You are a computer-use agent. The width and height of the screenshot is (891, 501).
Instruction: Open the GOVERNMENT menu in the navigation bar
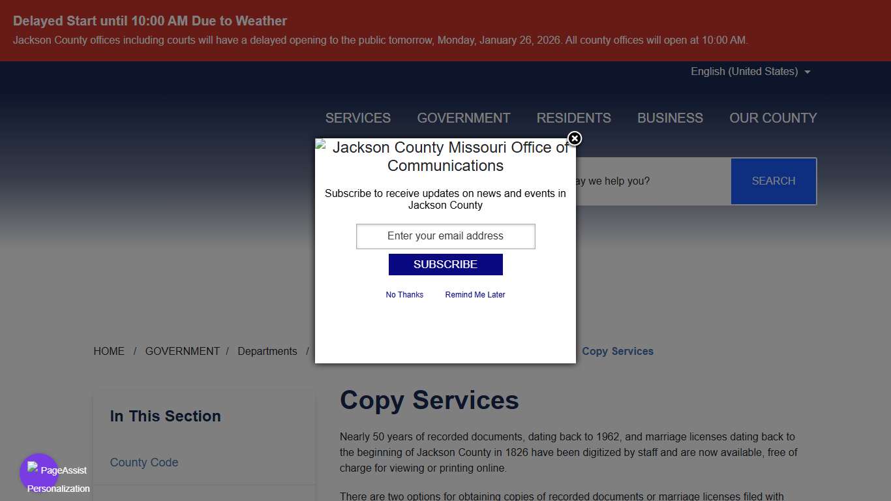click(x=463, y=117)
